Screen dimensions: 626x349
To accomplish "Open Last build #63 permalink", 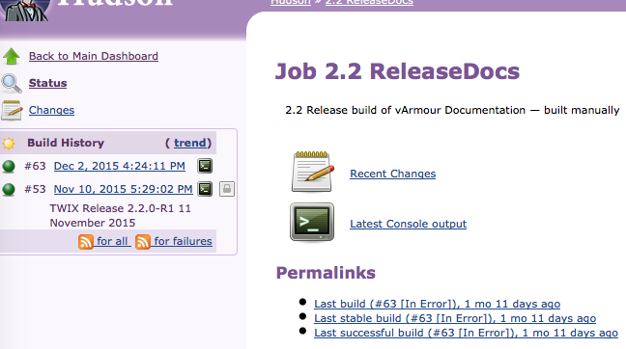I will (x=438, y=304).
